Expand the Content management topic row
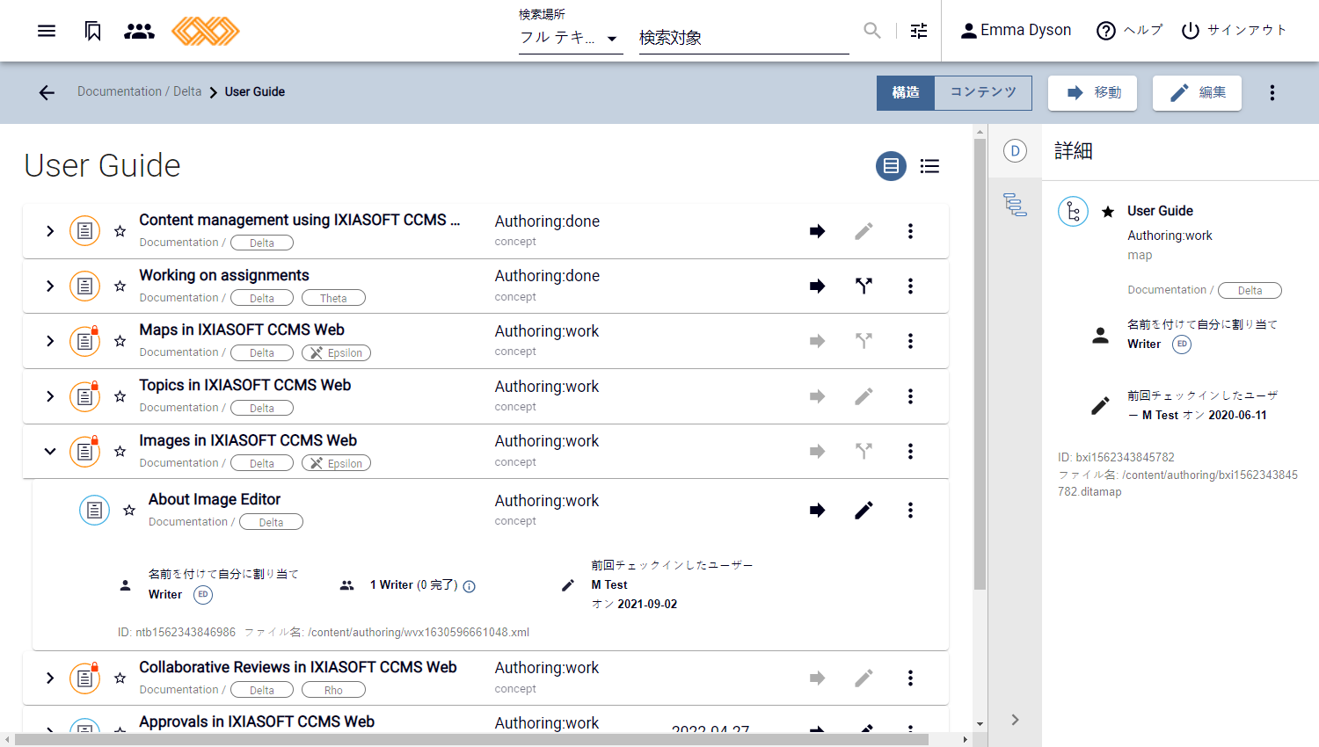The image size is (1319, 747). (50, 231)
